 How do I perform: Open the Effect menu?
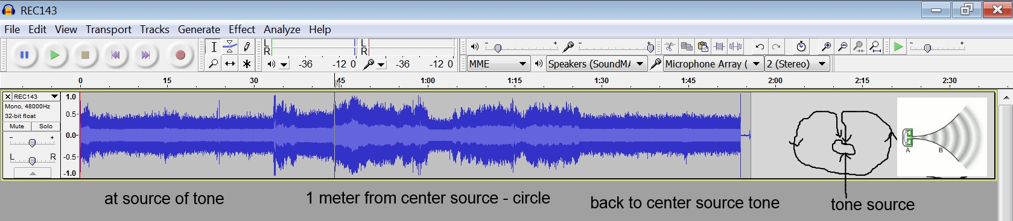point(241,30)
